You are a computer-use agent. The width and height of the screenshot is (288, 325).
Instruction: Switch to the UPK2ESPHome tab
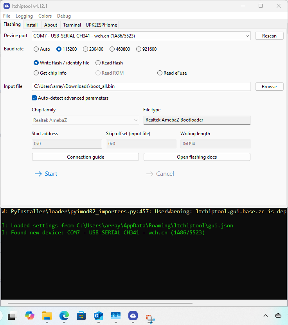pyautogui.click(x=101, y=25)
